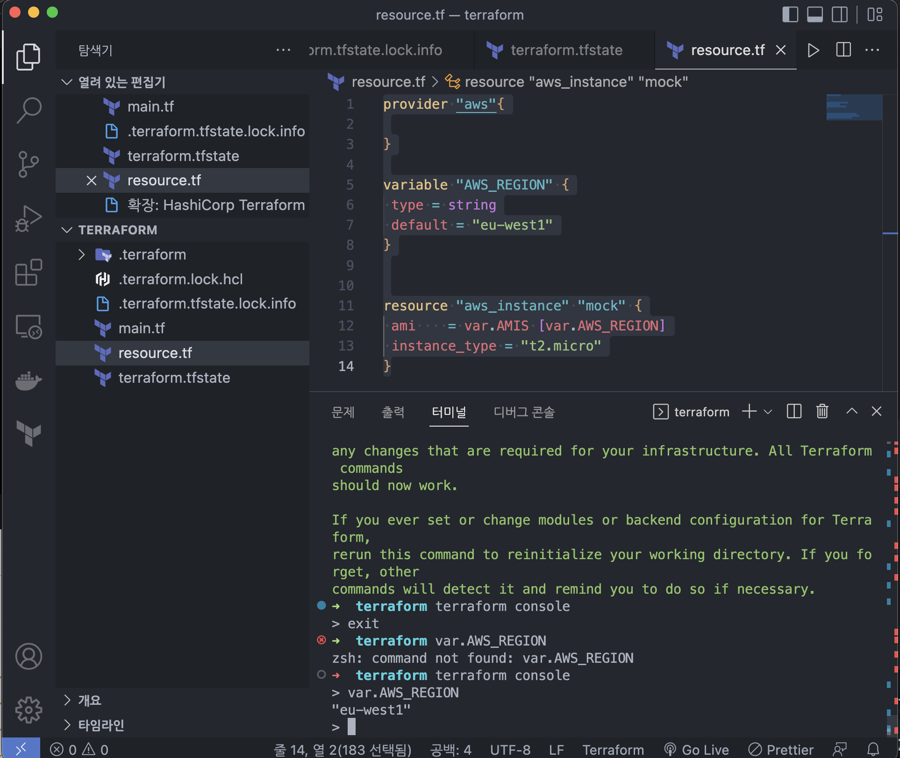Split the terminal
Viewport: 900px width, 758px height.
[x=794, y=412]
